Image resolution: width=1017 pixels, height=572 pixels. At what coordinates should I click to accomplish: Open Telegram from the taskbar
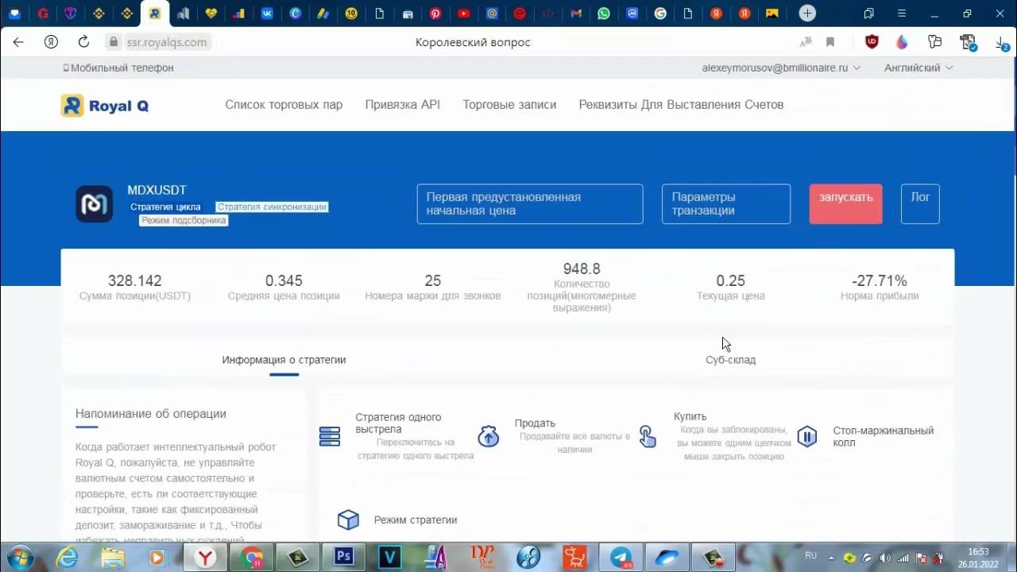point(621,557)
